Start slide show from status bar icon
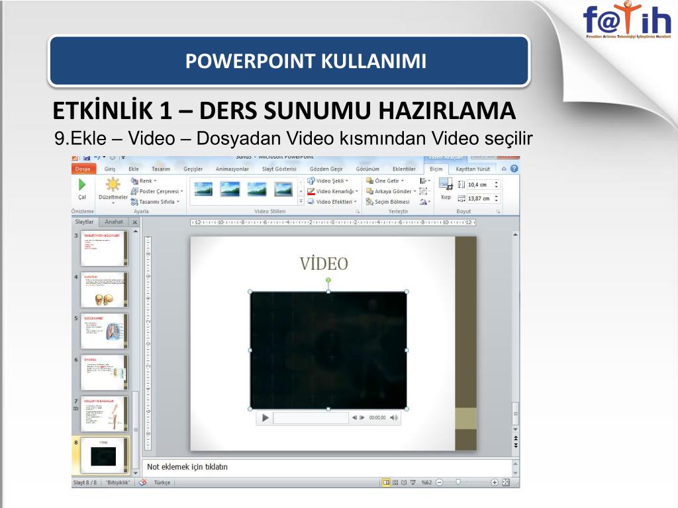The width and height of the screenshot is (678, 508). click(x=413, y=482)
